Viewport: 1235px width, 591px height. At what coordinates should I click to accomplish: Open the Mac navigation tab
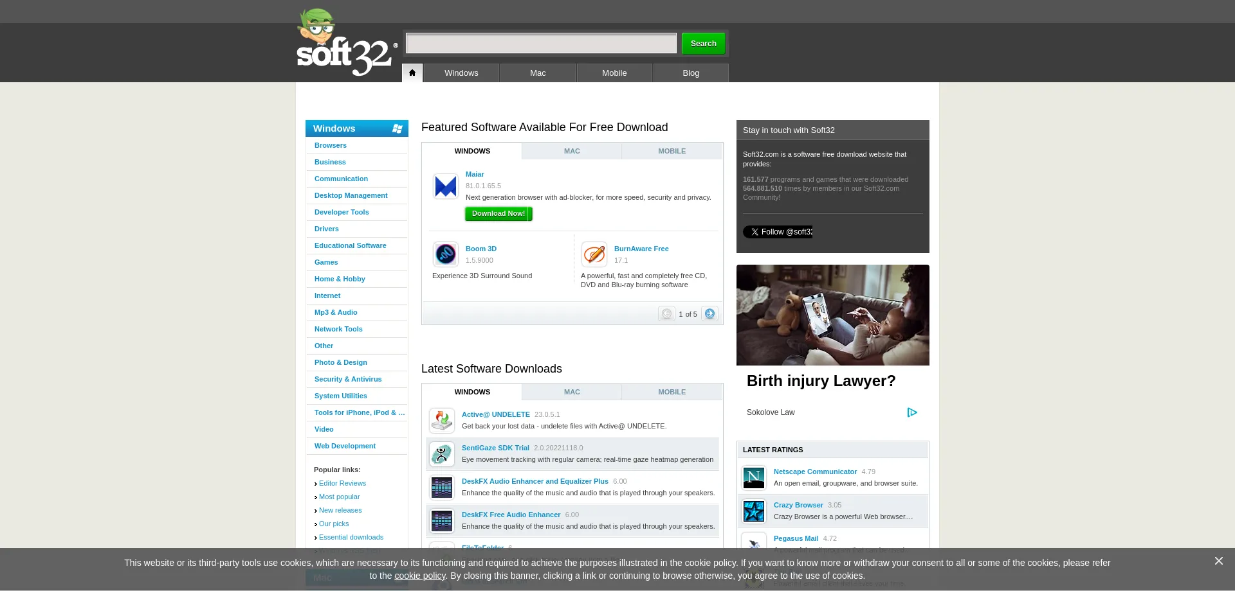click(538, 73)
